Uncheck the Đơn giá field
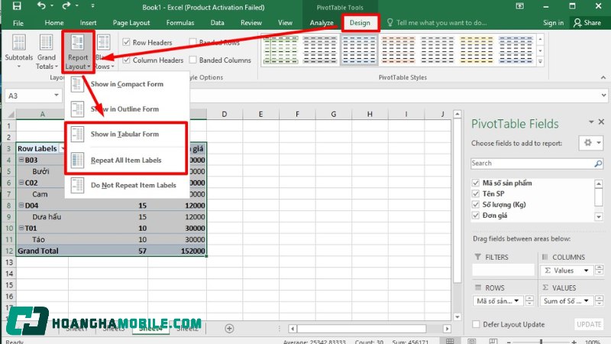The image size is (611, 344). click(475, 216)
